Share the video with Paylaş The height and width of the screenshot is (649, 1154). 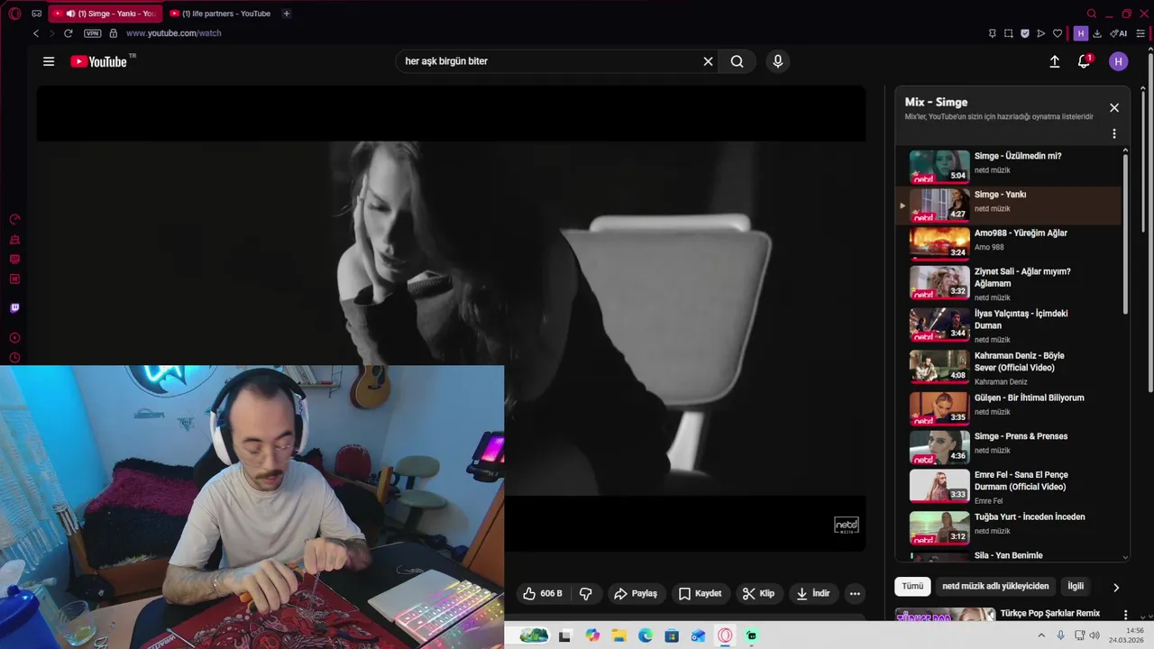636,593
